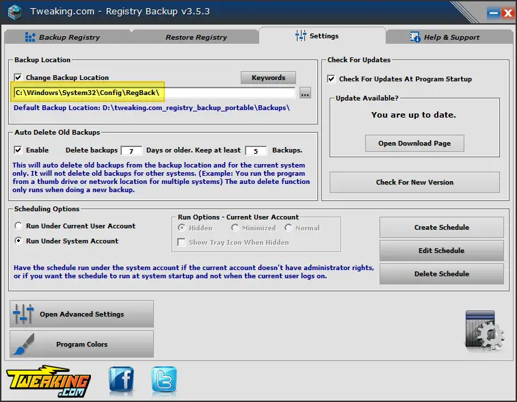Select Run Under System Account radio
Image resolution: width=517 pixels, height=402 pixels.
tap(18, 241)
